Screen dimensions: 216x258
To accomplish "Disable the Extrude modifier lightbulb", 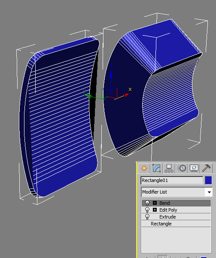I will pyautogui.click(x=147, y=217).
